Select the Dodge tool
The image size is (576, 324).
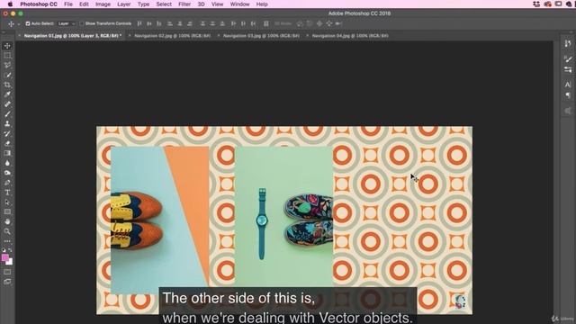(x=7, y=173)
